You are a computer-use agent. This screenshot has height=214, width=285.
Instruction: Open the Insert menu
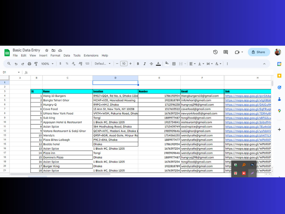tap(43, 56)
